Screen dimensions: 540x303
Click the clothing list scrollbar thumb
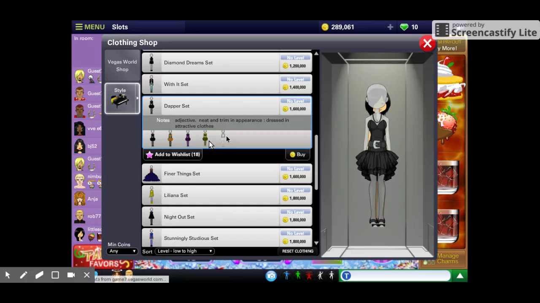point(316,162)
